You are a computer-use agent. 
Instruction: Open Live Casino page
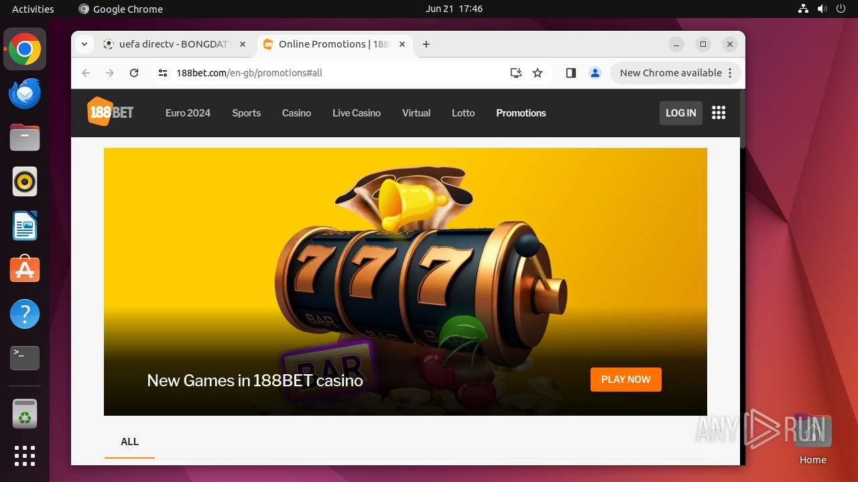357,113
